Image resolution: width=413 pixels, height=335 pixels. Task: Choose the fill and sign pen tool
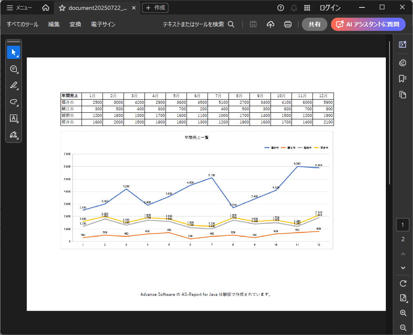click(x=14, y=135)
